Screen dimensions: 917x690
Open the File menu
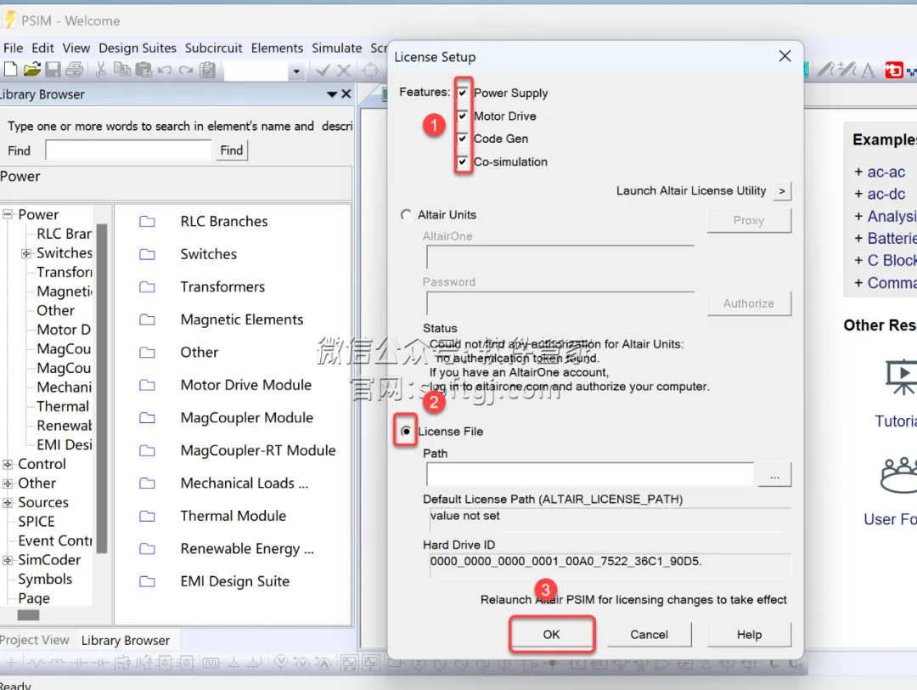pyautogui.click(x=13, y=48)
